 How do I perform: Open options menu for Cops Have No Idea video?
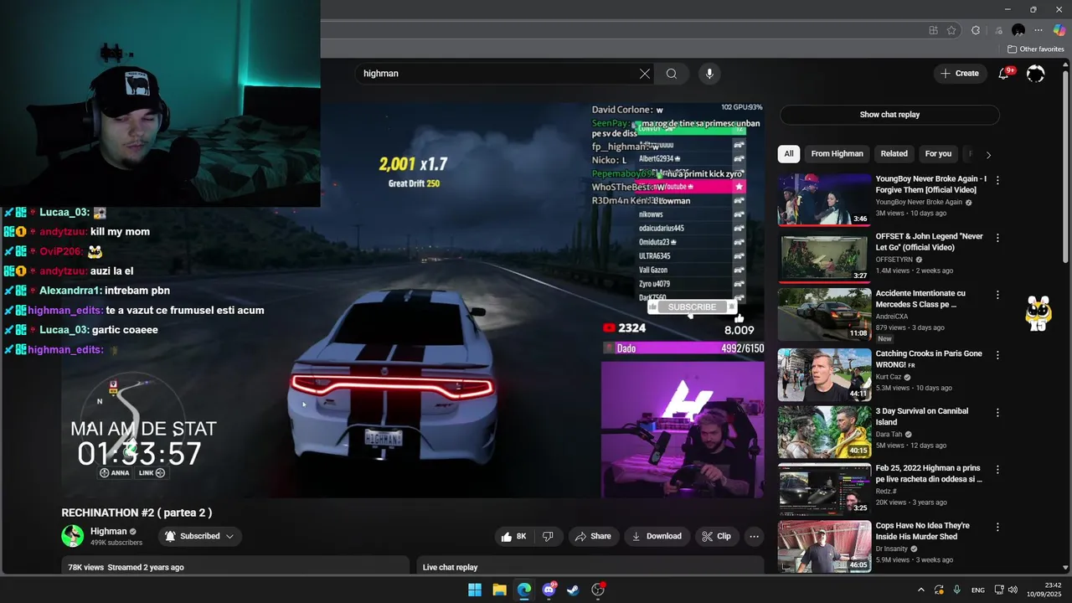click(x=997, y=527)
